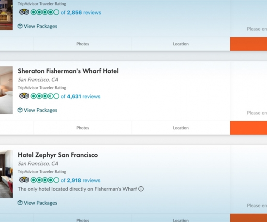Click info icon after Fisherman's Wharf note

point(141,189)
